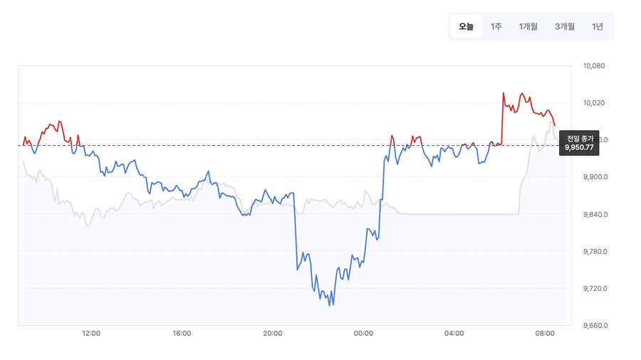Click the 08:00 time axis label
641x360 pixels.
tap(545, 334)
